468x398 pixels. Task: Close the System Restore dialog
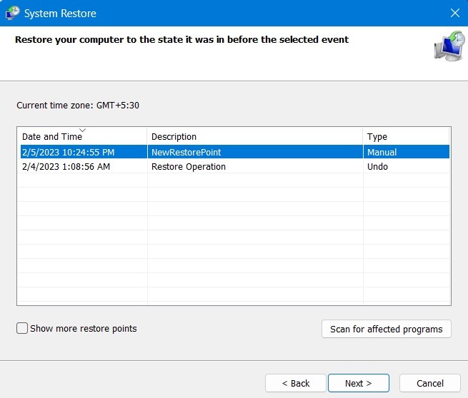[x=455, y=13]
